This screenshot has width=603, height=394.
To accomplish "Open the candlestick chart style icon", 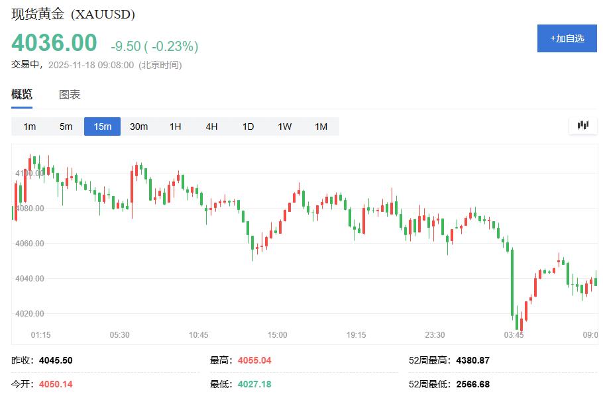I will [582, 125].
